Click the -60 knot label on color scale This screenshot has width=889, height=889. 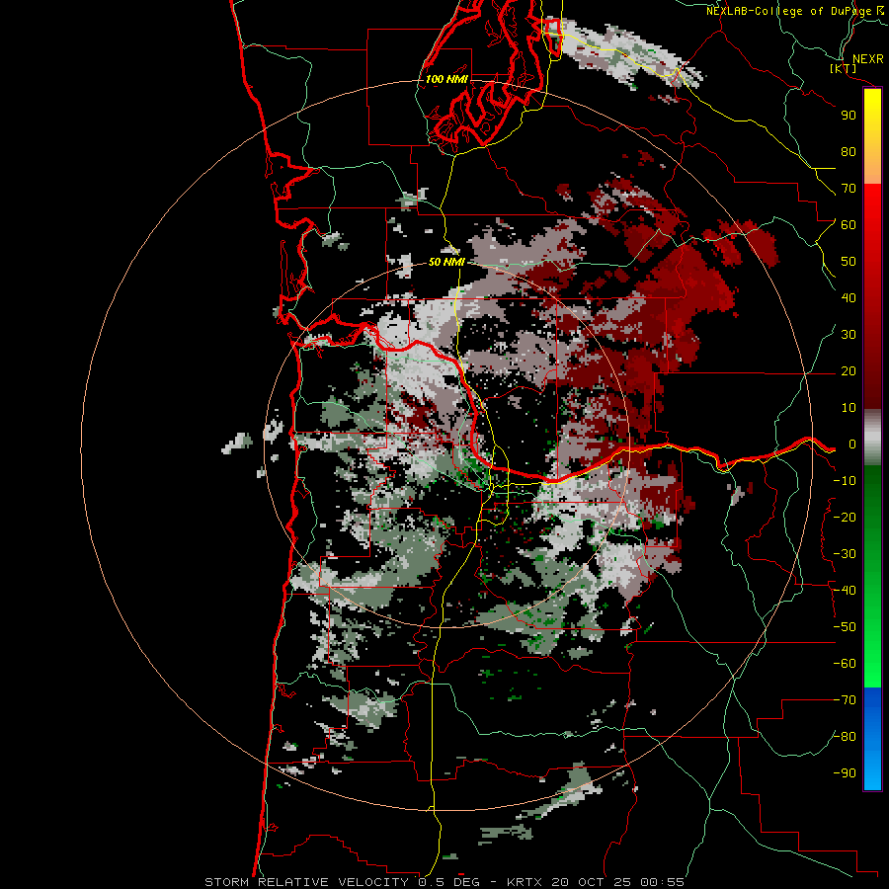[x=845, y=664]
